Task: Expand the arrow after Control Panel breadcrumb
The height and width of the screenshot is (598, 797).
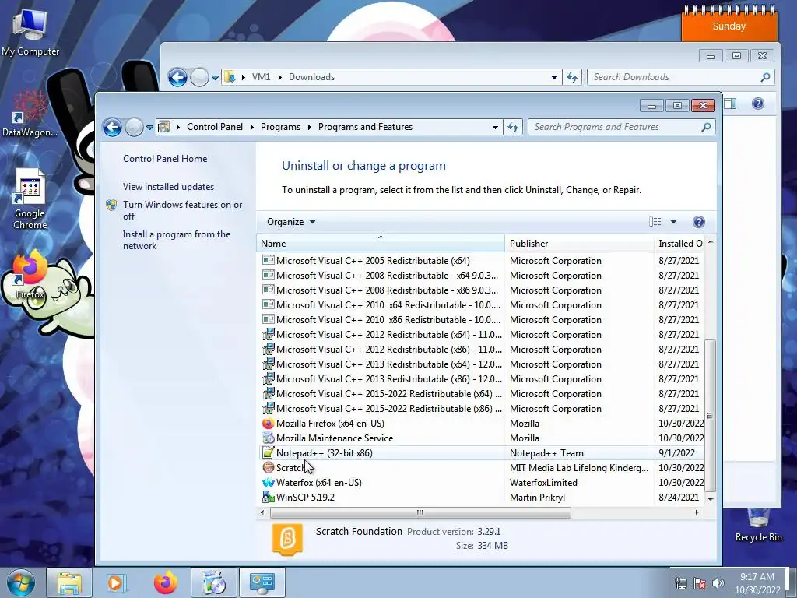Action: 251,127
